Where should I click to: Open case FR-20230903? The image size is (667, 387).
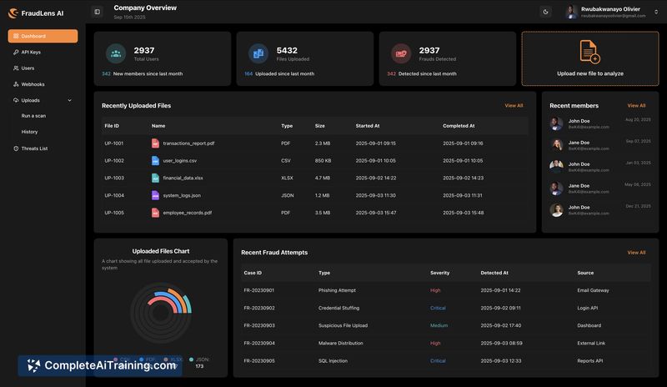[x=259, y=325]
